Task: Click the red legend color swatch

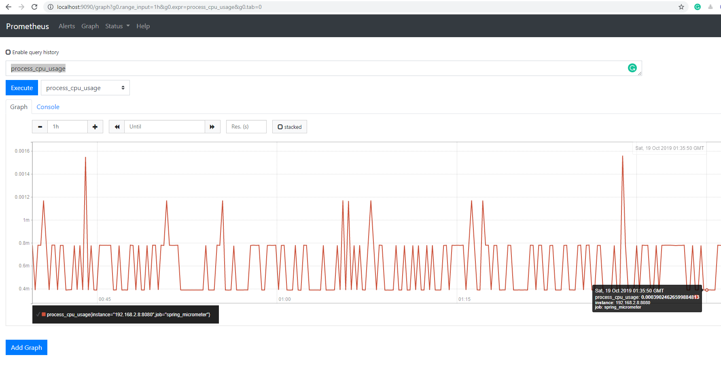Action: [x=43, y=314]
